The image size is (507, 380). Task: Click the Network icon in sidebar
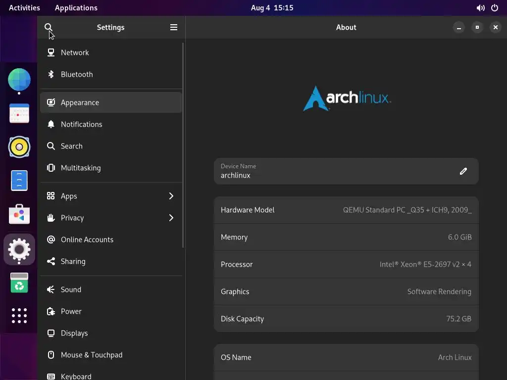click(51, 52)
